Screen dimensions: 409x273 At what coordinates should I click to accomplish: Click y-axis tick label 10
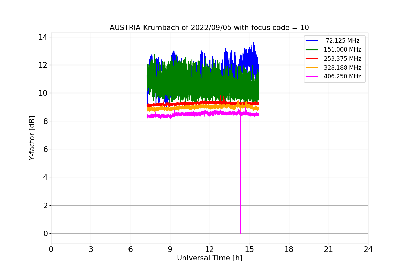pyautogui.click(x=44, y=93)
